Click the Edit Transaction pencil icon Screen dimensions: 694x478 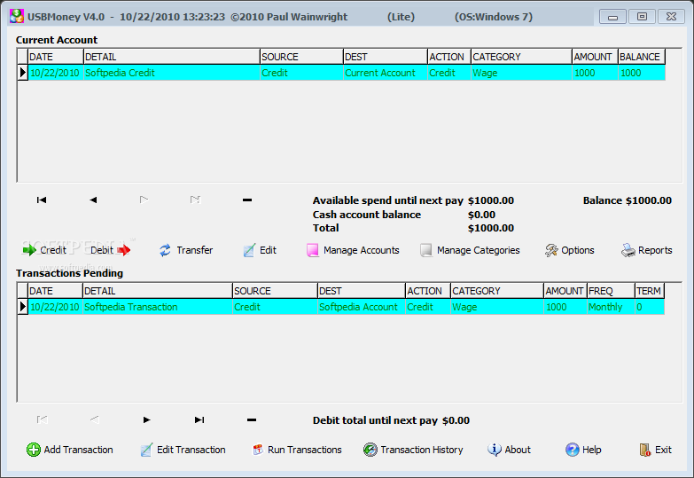pyautogui.click(x=146, y=450)
